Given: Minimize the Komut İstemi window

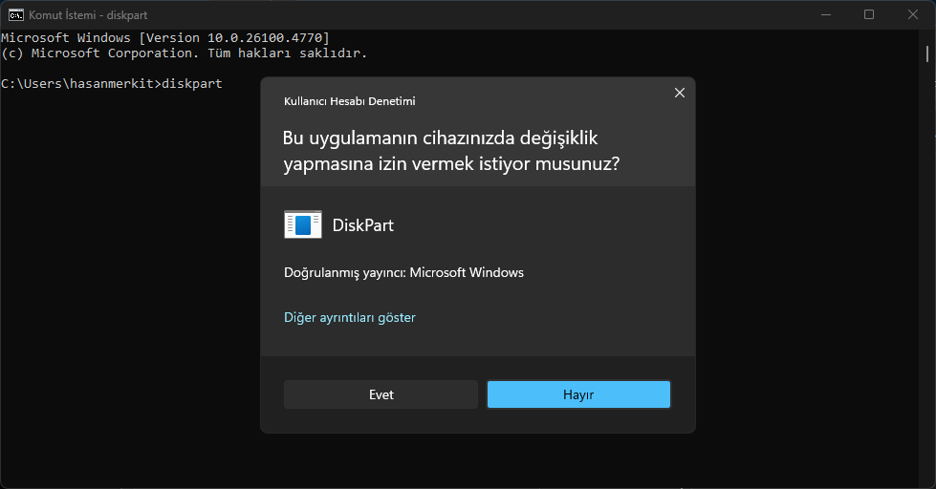Looking at the screenshot, I should [x=826, y=15].
